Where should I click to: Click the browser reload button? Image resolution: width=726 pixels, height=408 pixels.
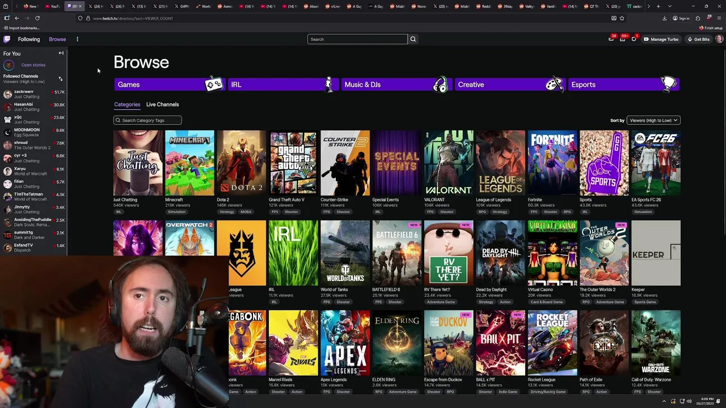(37, 18)
